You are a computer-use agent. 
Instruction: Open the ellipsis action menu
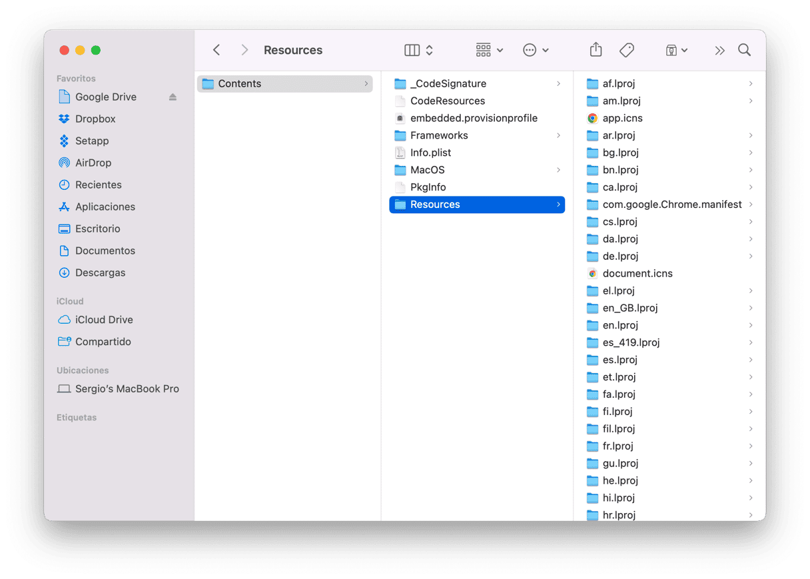point(536,50)
